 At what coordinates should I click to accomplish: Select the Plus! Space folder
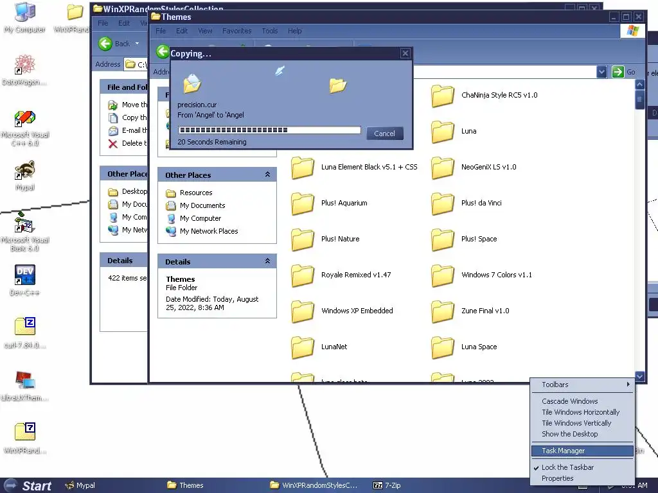pos(464,239)
